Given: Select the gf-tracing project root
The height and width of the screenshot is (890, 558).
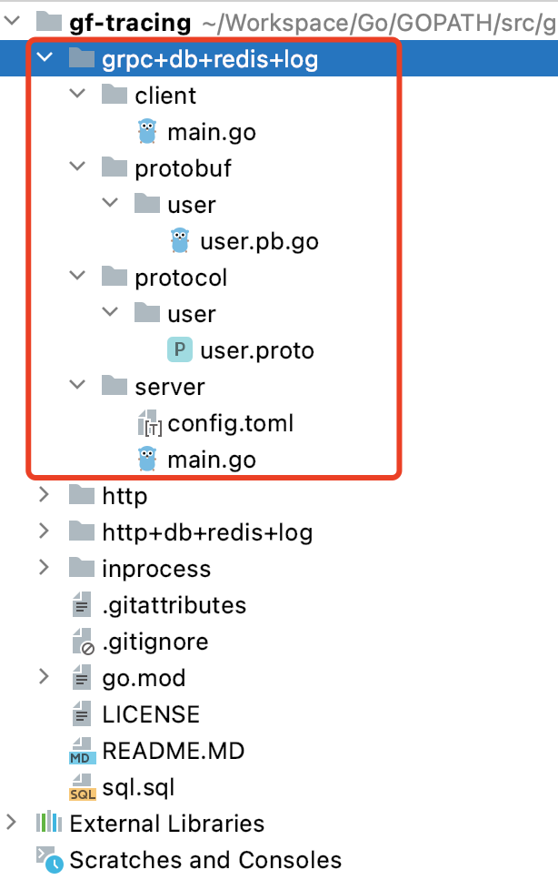Looking at the screenshot, I should 130,23.
